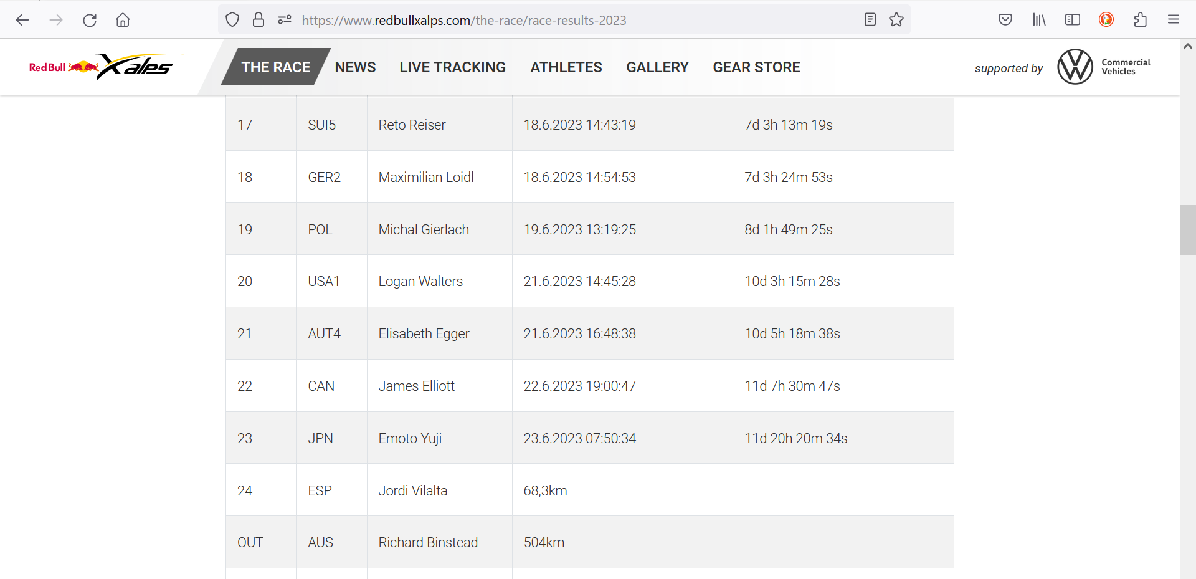Screen dimensions: 1196x579
Task: Click the Red Bull X-Alps logo
Action: click(103, 67)
